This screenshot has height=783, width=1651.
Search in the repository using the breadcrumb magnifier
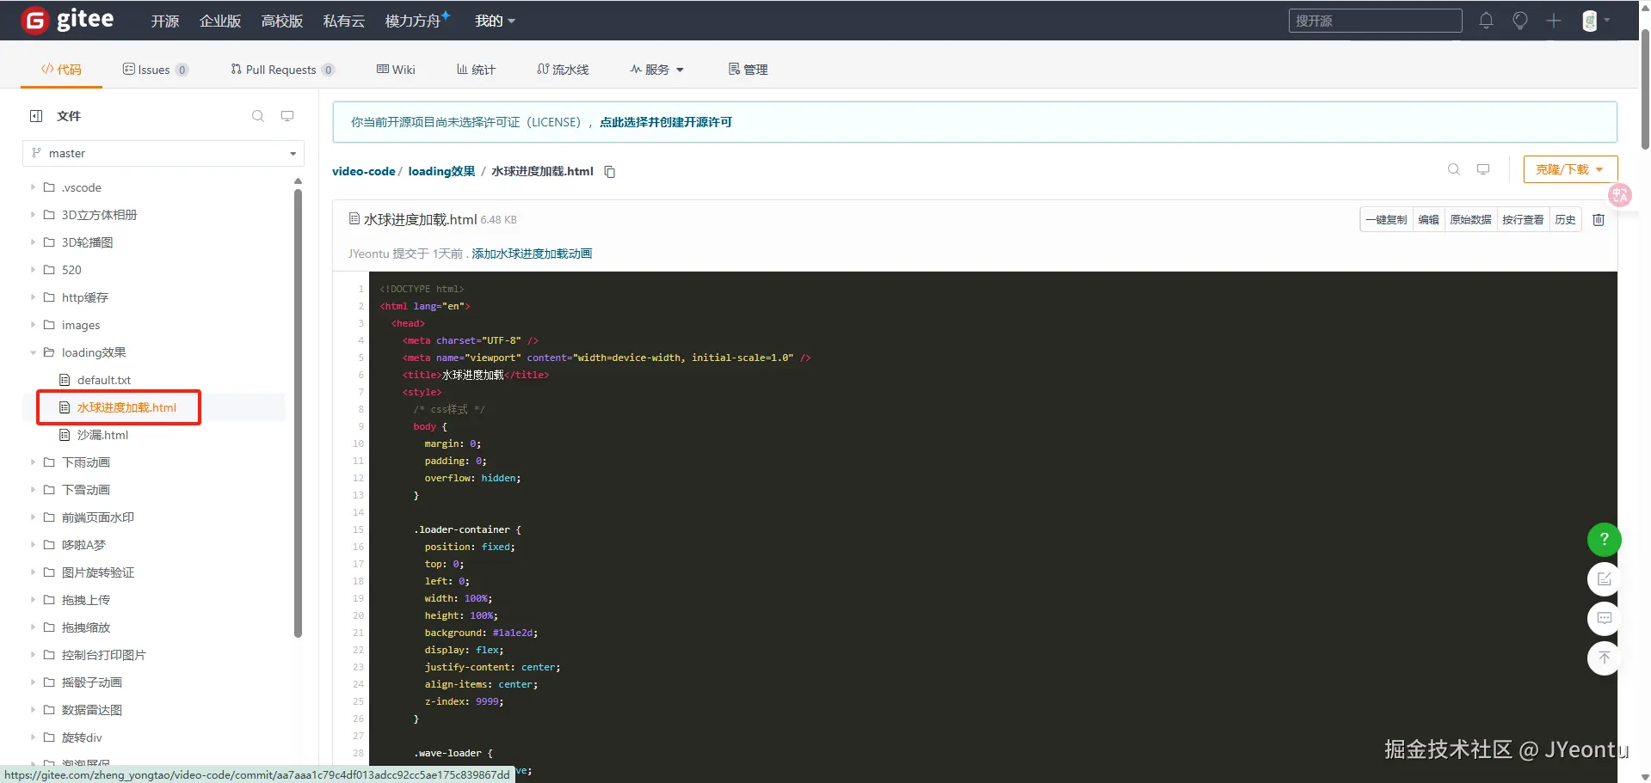click(1454, 169)
